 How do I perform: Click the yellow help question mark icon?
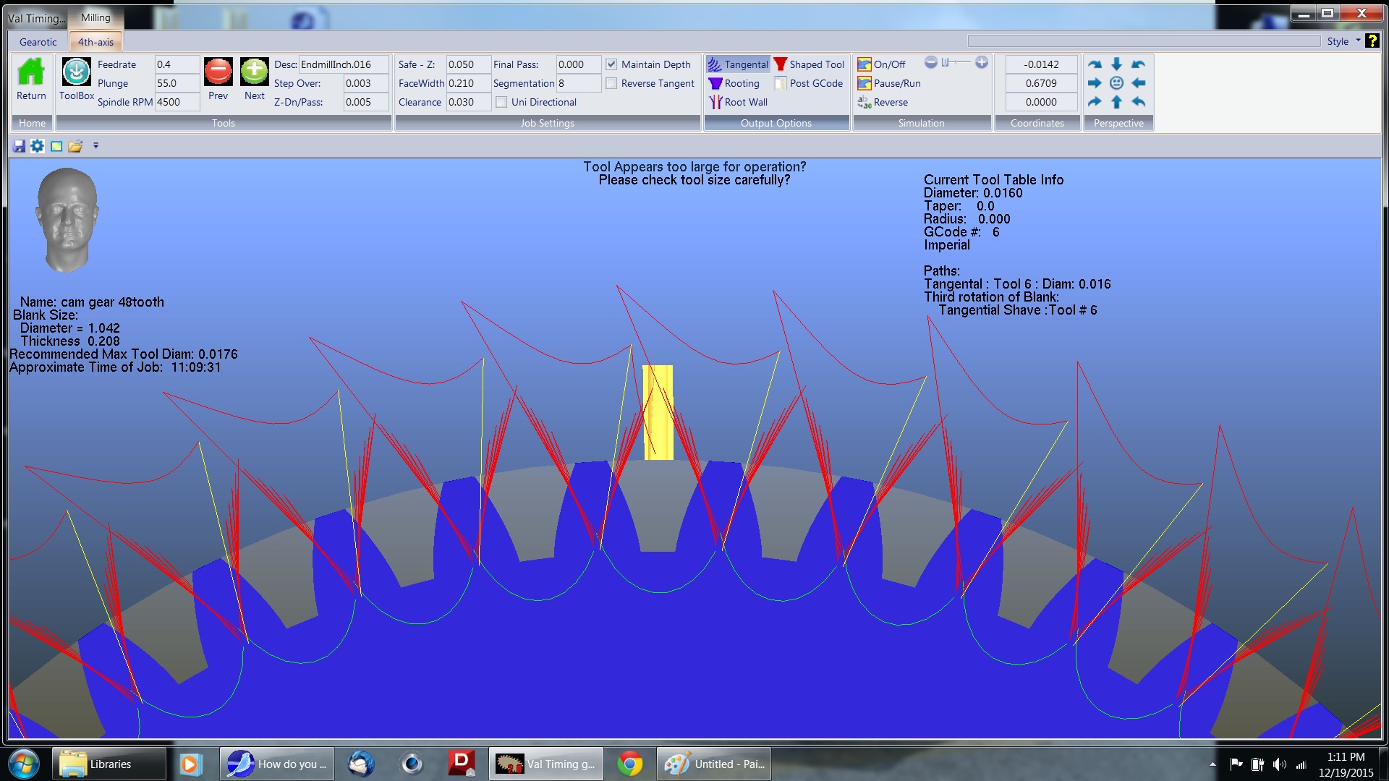pos(1372,41)
